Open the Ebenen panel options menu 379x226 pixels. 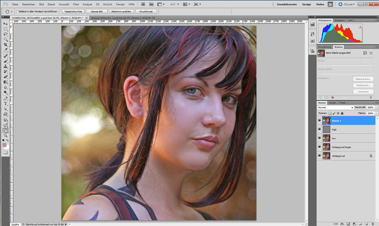[x=377, y=103]
